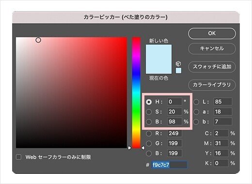Screen dimensions: 252x184
Task: Click the rainbow hue slider strip
Action: point(136,92)
